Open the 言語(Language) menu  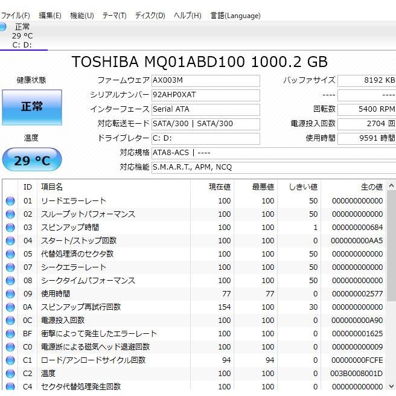point(235,16)
